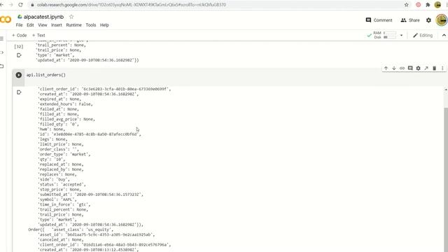448x252 pixels.
Task: Go forward in browser history
Action: (x=11, y=5)
